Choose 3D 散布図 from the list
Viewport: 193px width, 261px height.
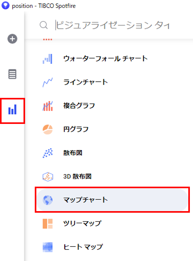pos(77,176)
